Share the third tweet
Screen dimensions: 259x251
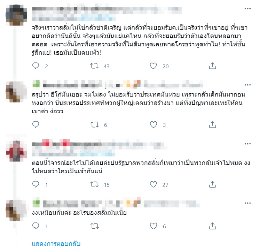click(212, 184)
